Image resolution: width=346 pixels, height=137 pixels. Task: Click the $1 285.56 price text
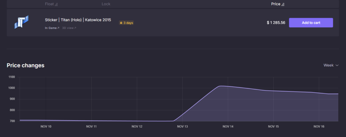pyautogui.click(x=276, y=23)
